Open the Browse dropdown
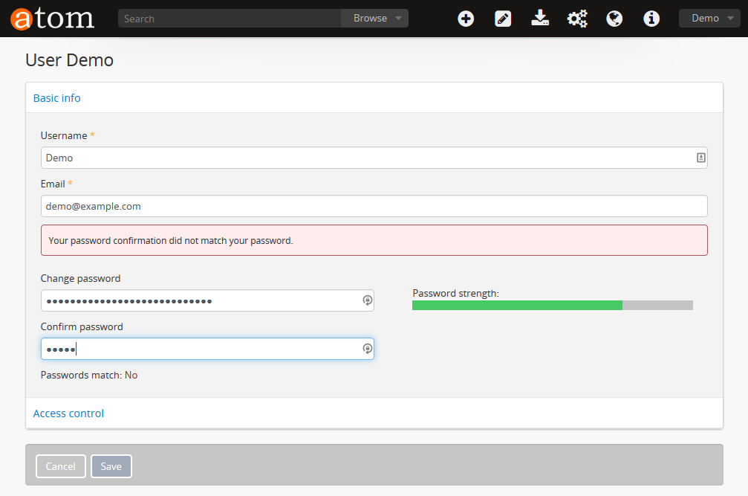The height and width of the screenshot is (496, 748). [x=374, y=18]
